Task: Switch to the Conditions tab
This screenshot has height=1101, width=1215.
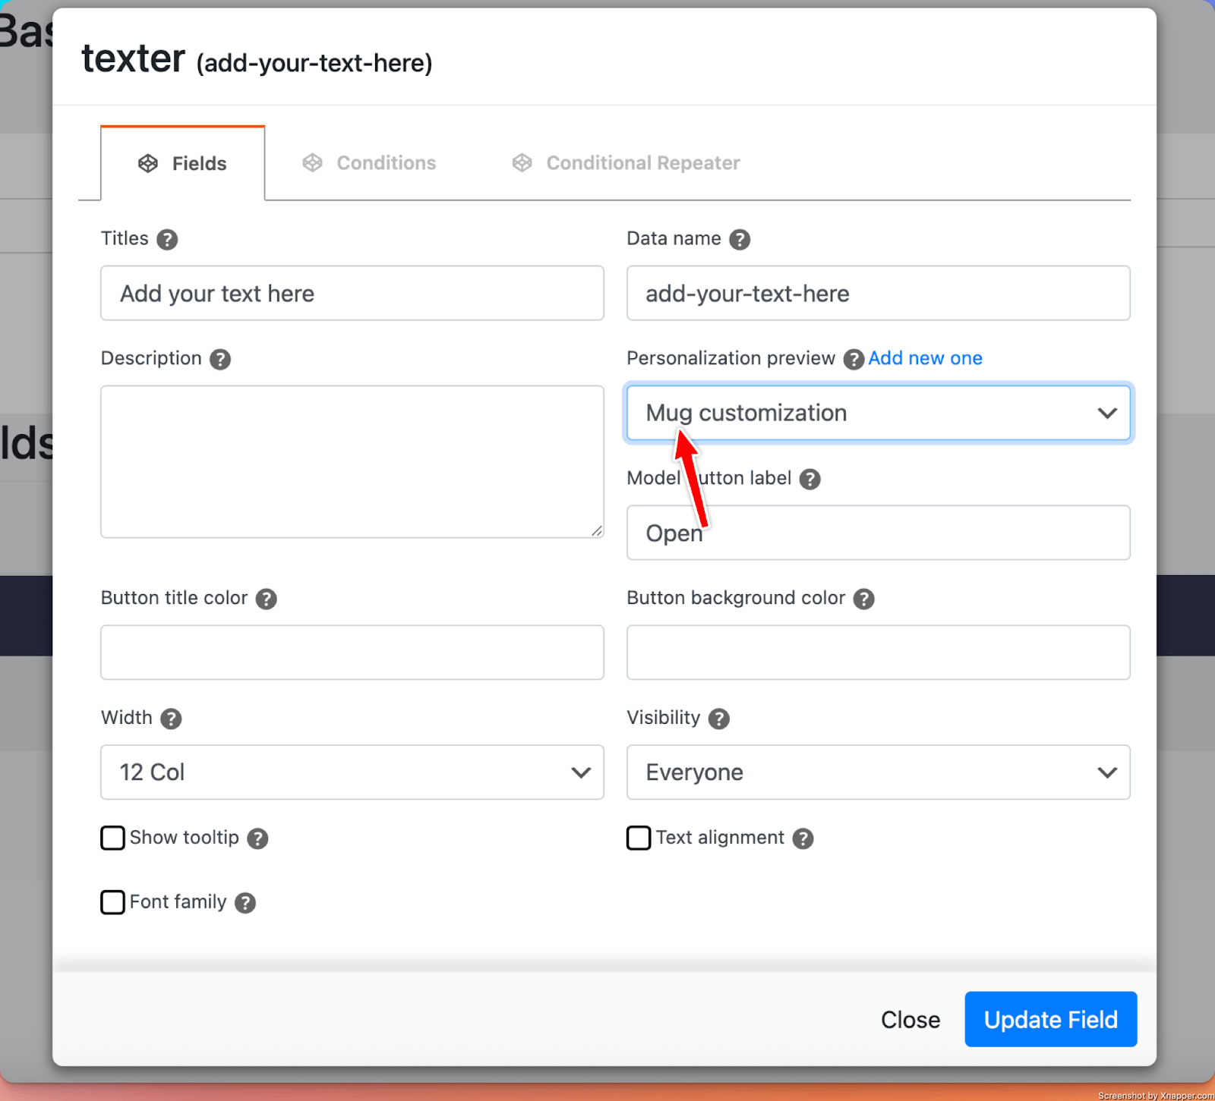Action: 370,163
